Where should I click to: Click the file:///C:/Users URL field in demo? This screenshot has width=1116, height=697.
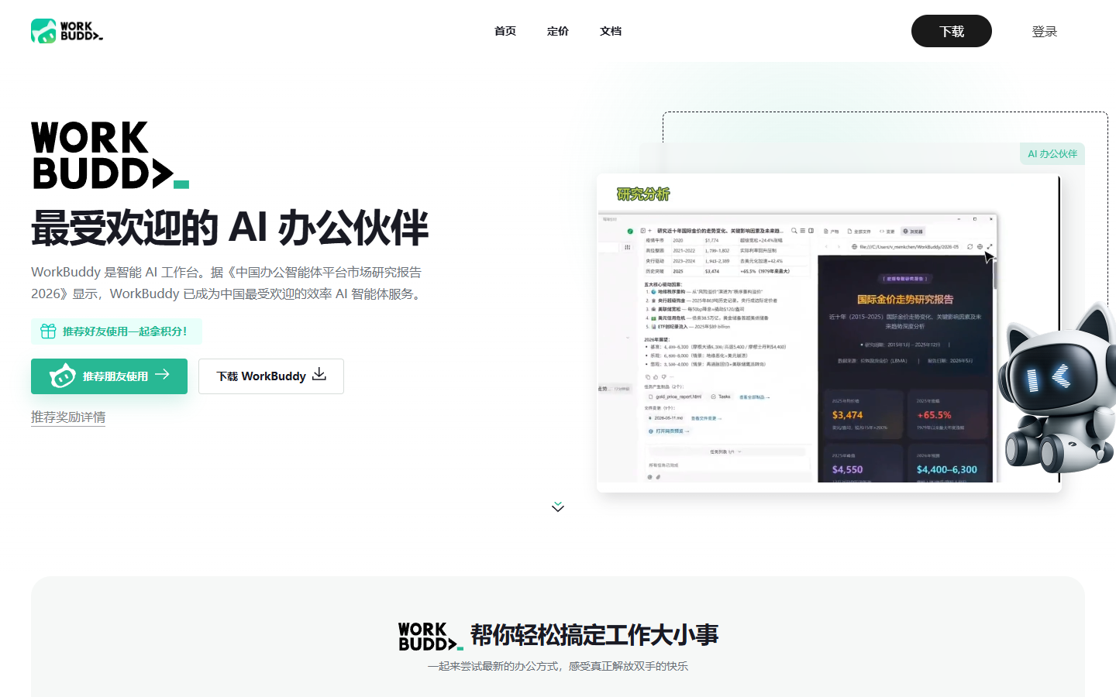[906, 247]
